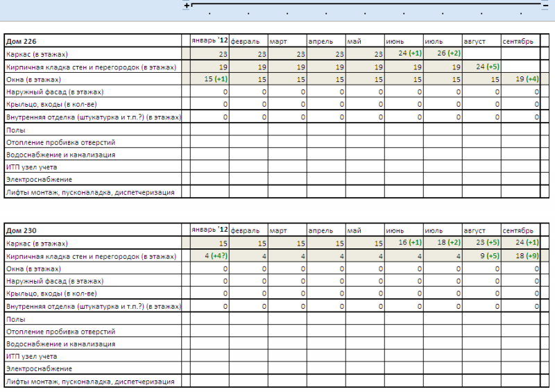Click the '24 (+5)' cell under август
The width and height of the screenshot is (555, 392).
coord(481,67)
